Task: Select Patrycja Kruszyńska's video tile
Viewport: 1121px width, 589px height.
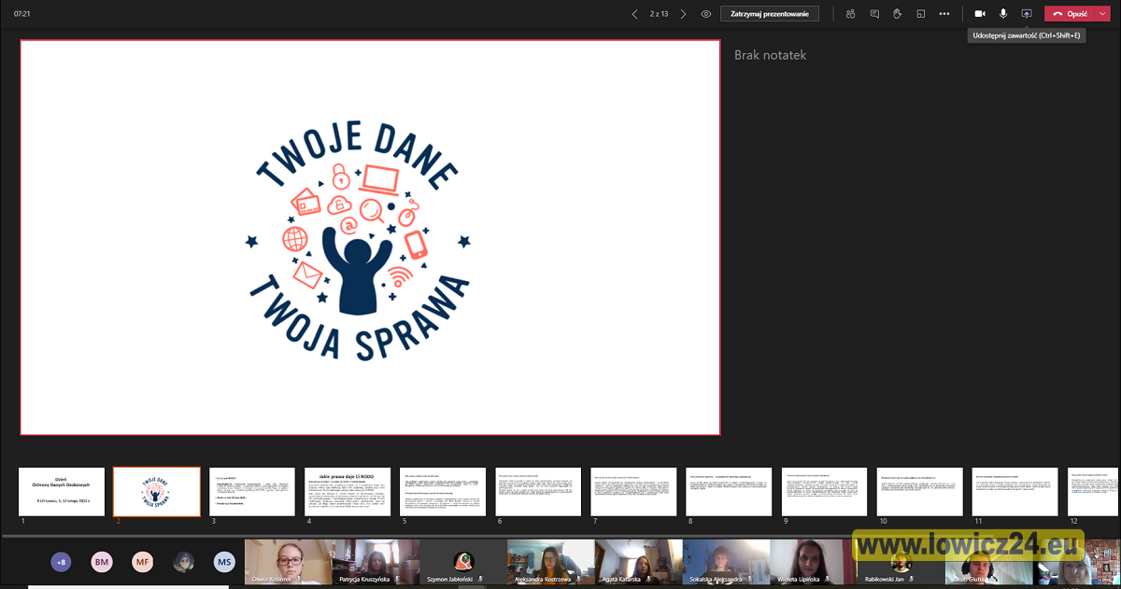Action: [376, 562]
